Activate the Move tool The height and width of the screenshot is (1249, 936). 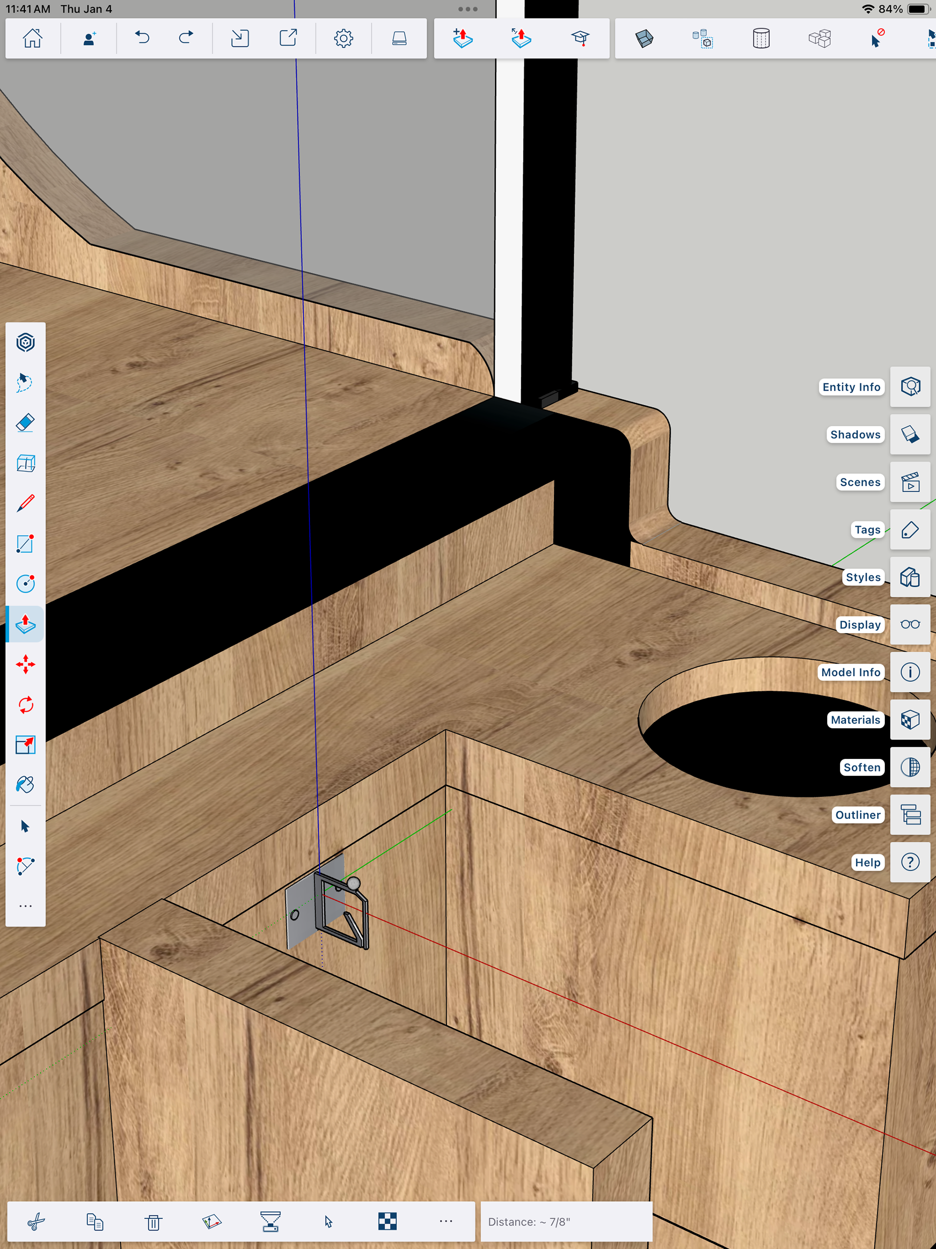[25, 664]
